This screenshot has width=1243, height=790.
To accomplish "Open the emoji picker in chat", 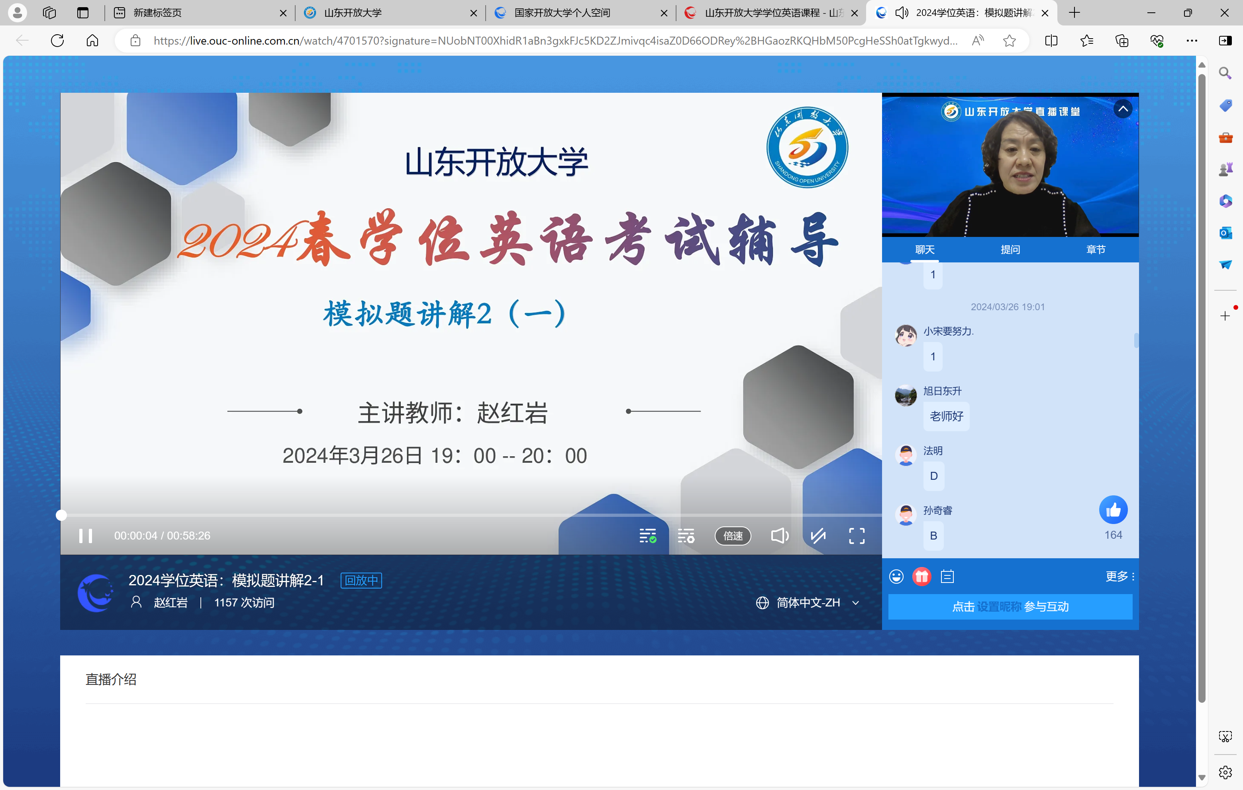I will point(896,577).
